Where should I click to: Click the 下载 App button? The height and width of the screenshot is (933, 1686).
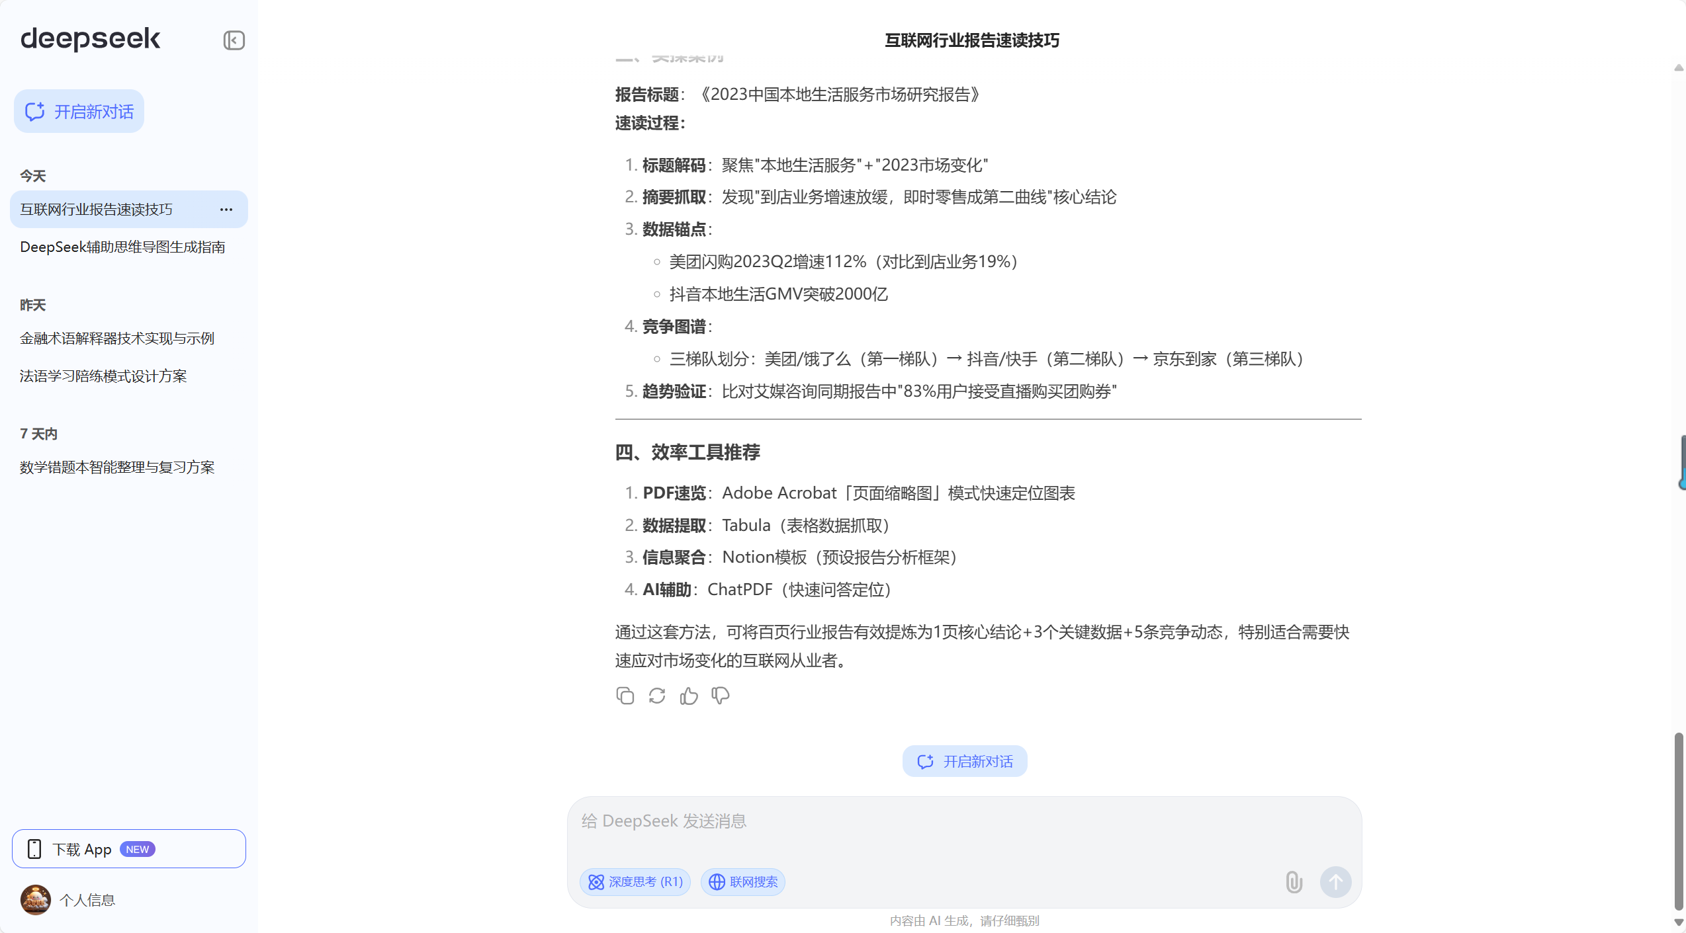(129, 849)
